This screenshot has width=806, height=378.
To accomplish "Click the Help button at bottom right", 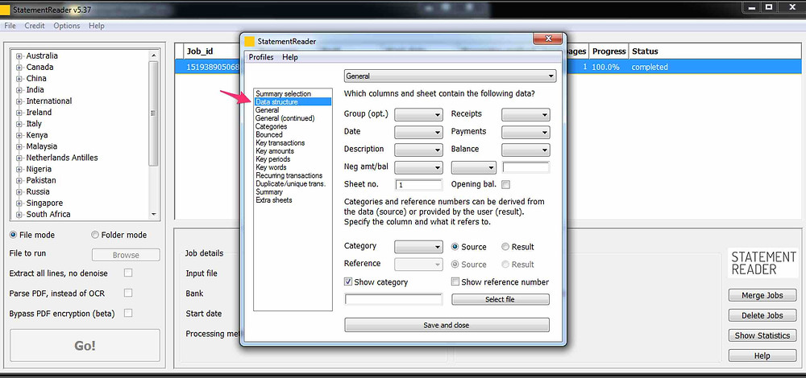I will click(762, 355).
